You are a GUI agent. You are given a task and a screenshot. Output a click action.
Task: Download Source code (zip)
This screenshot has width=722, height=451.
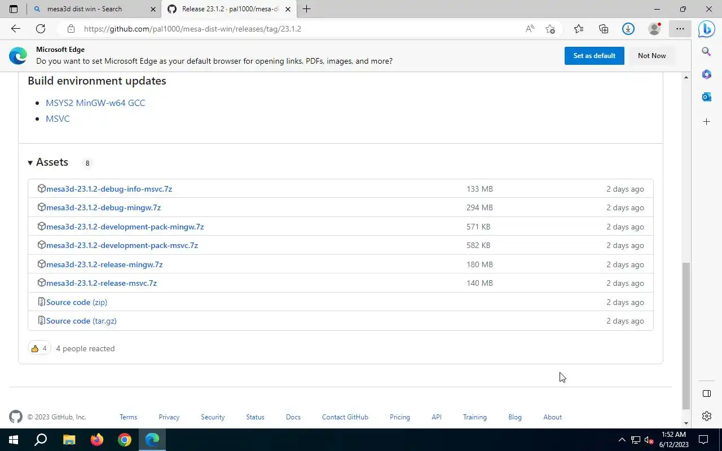point(77,302)
